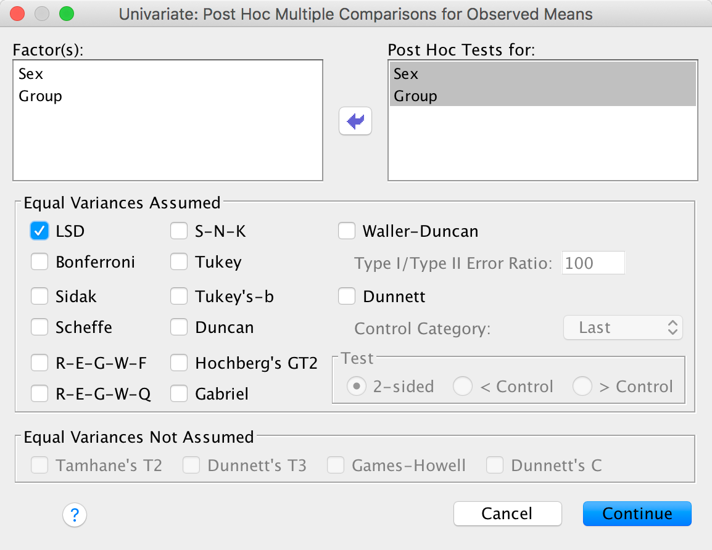
Task: Close the dialog with red window button
Action: [x=19, y=14]
